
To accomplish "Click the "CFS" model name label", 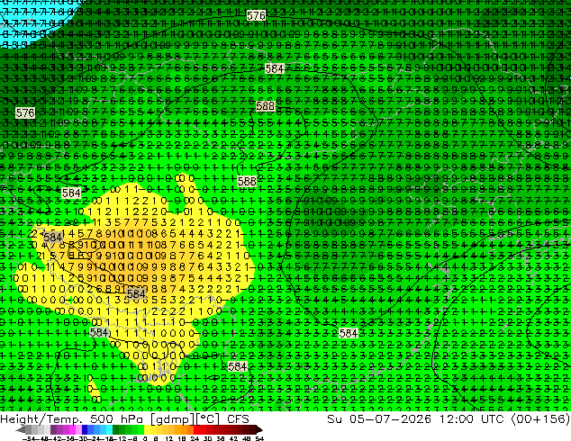I will coord(238,419).
